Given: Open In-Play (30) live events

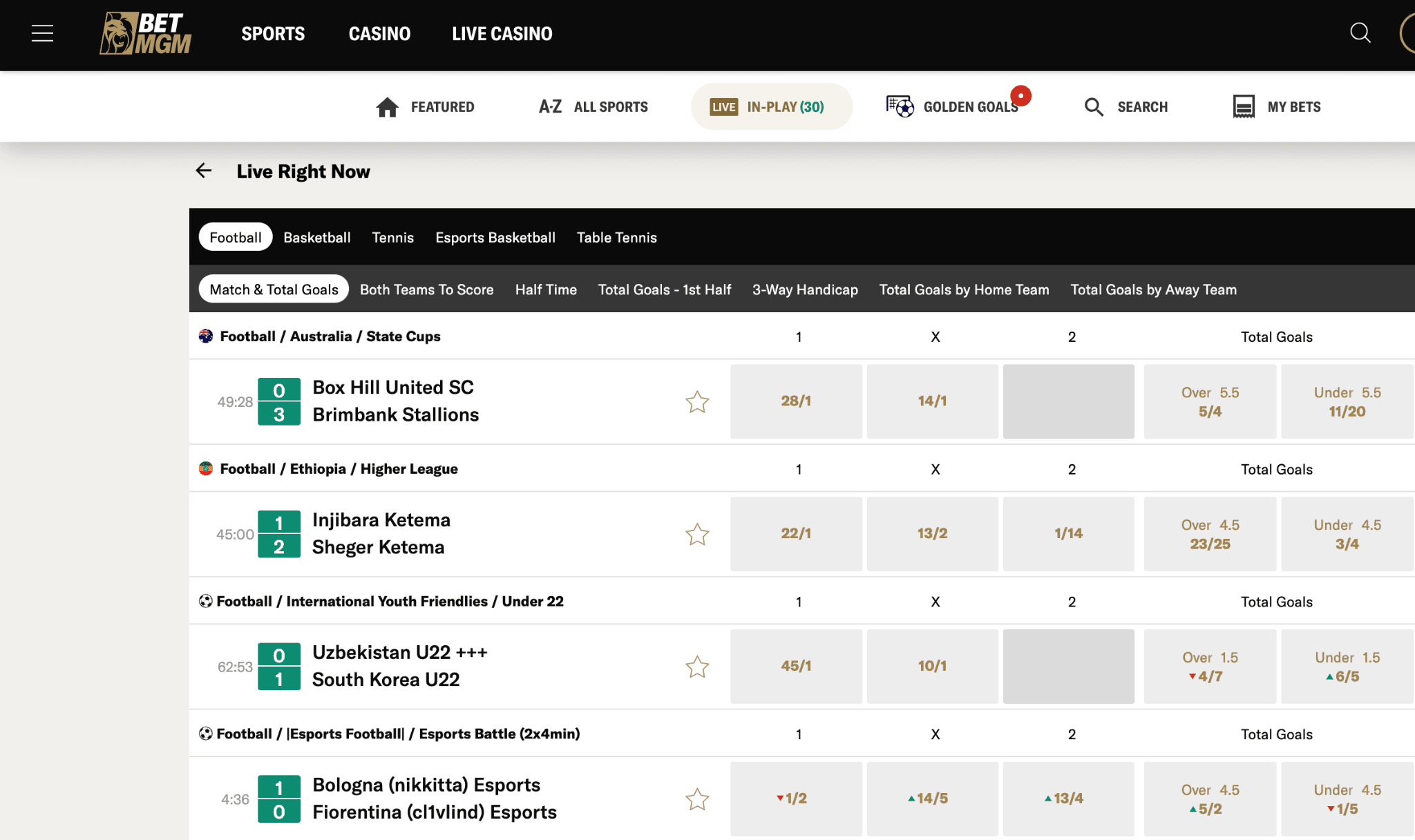Looking at the screenshot, I should point(771,106).
